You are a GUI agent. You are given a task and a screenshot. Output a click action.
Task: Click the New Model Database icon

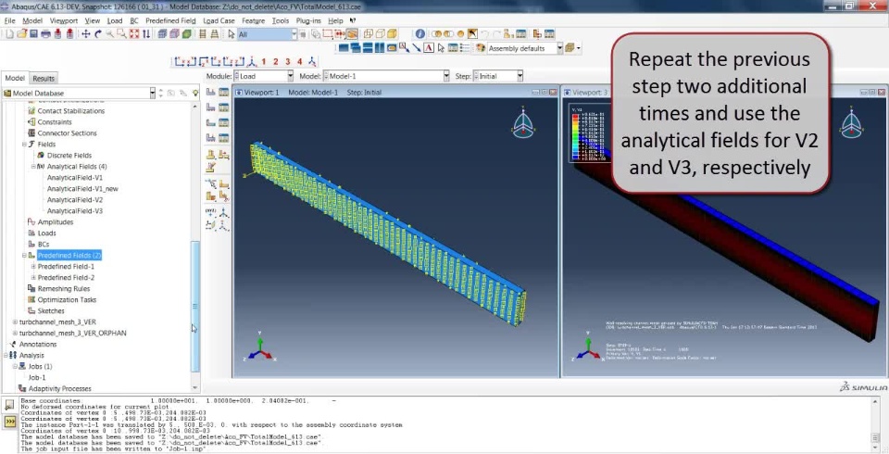click(x=9, y=34)
